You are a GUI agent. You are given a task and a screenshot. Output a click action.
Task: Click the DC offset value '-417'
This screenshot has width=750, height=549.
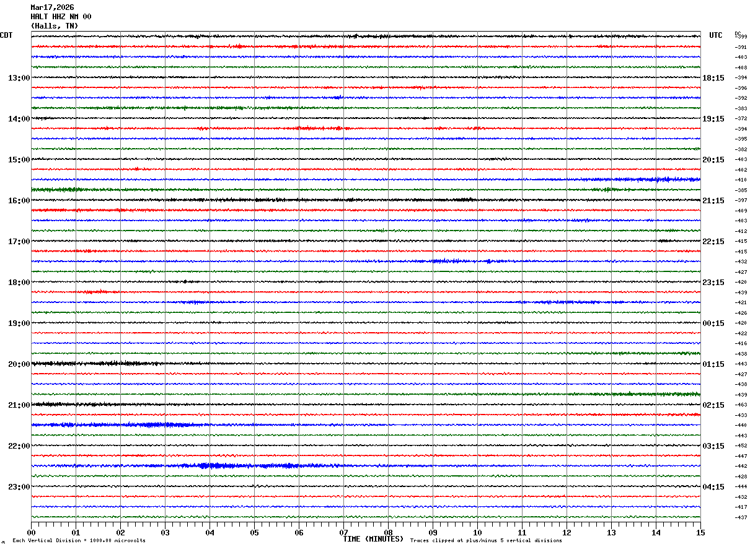click(x=741, y=507)
